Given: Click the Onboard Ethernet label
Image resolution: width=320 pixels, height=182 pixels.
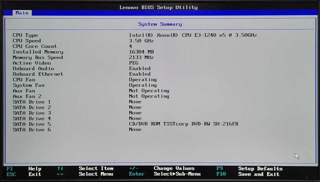Looking at the screenshot, I should pyautogui.click(x=38, y=74).
